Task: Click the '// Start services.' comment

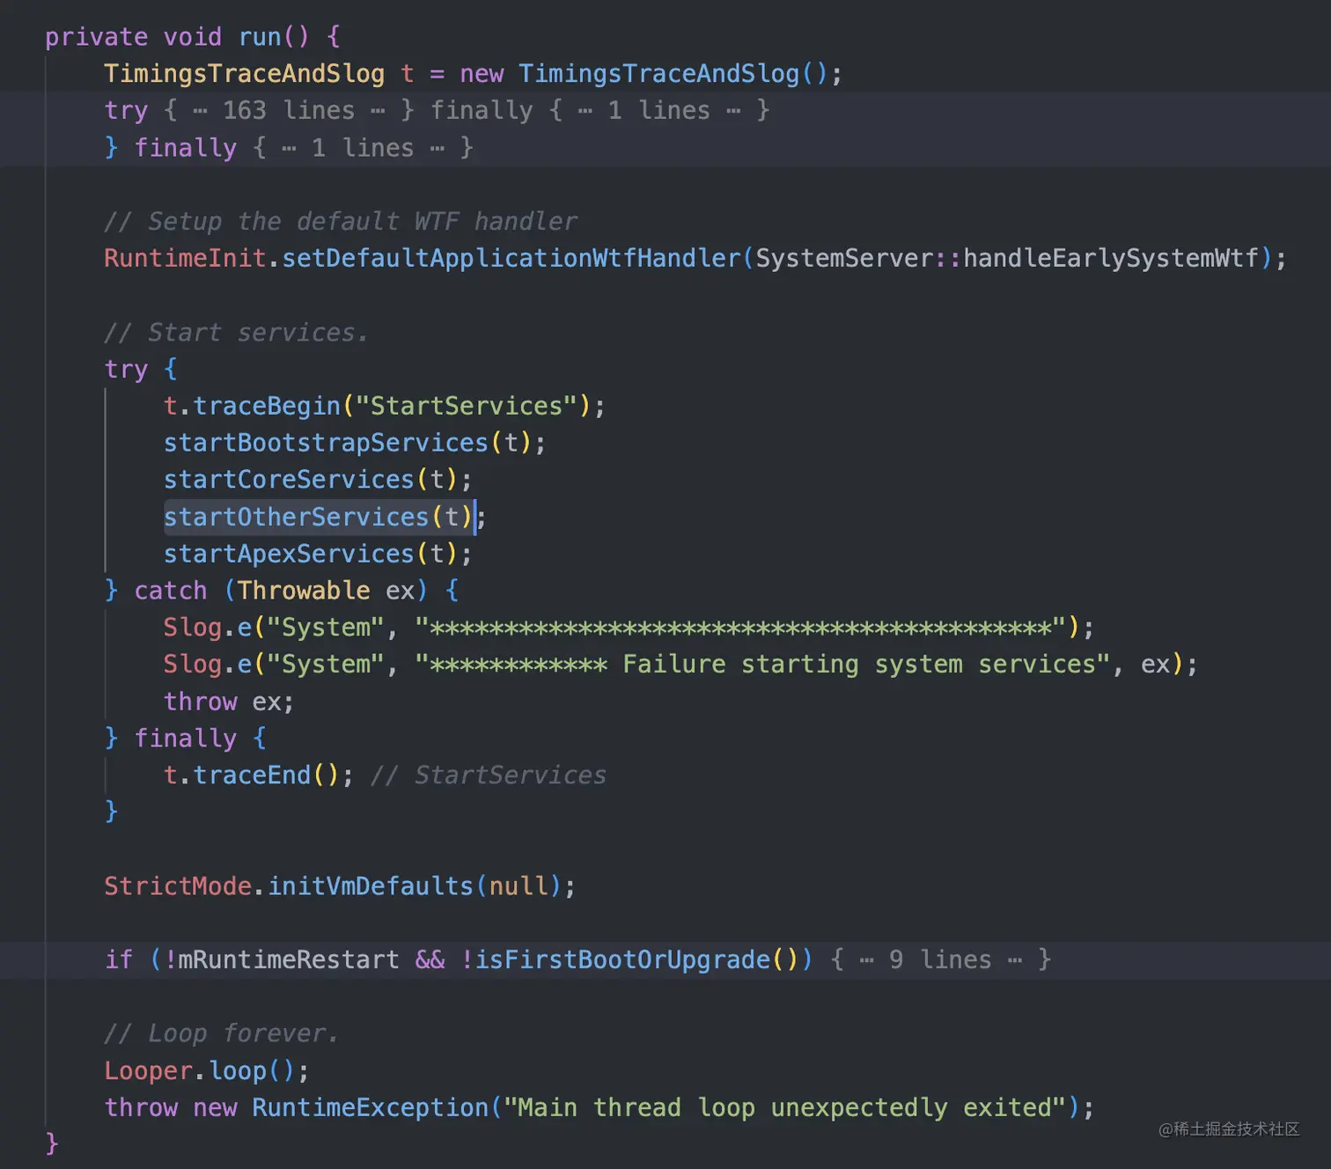Action: (x=236, y=332)
